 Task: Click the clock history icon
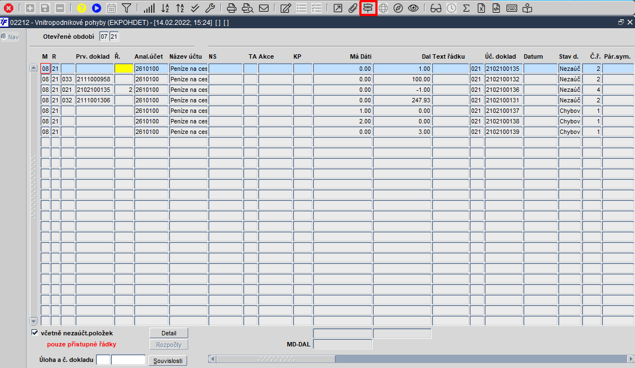click(x=451, y=8)
